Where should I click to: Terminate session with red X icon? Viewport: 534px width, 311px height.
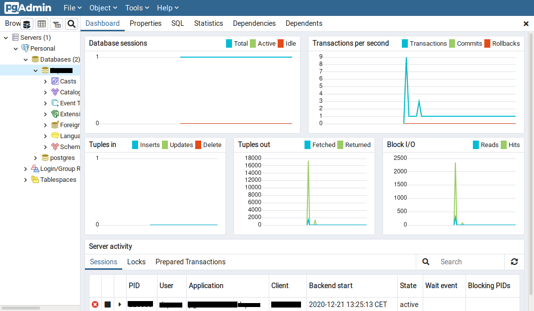[95, 305]
